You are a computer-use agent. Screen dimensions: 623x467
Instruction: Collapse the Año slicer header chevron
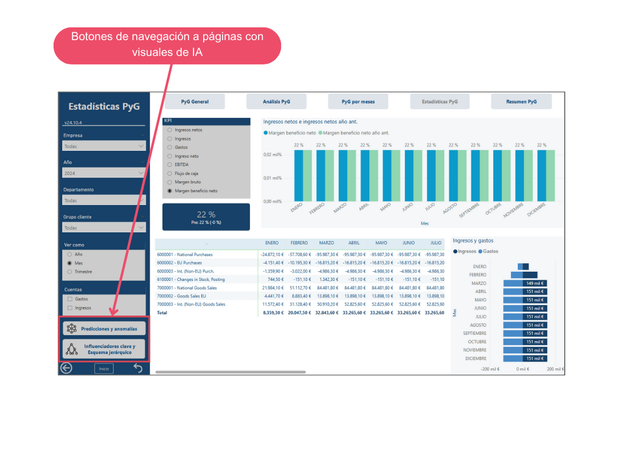click(x=142, y=162)
